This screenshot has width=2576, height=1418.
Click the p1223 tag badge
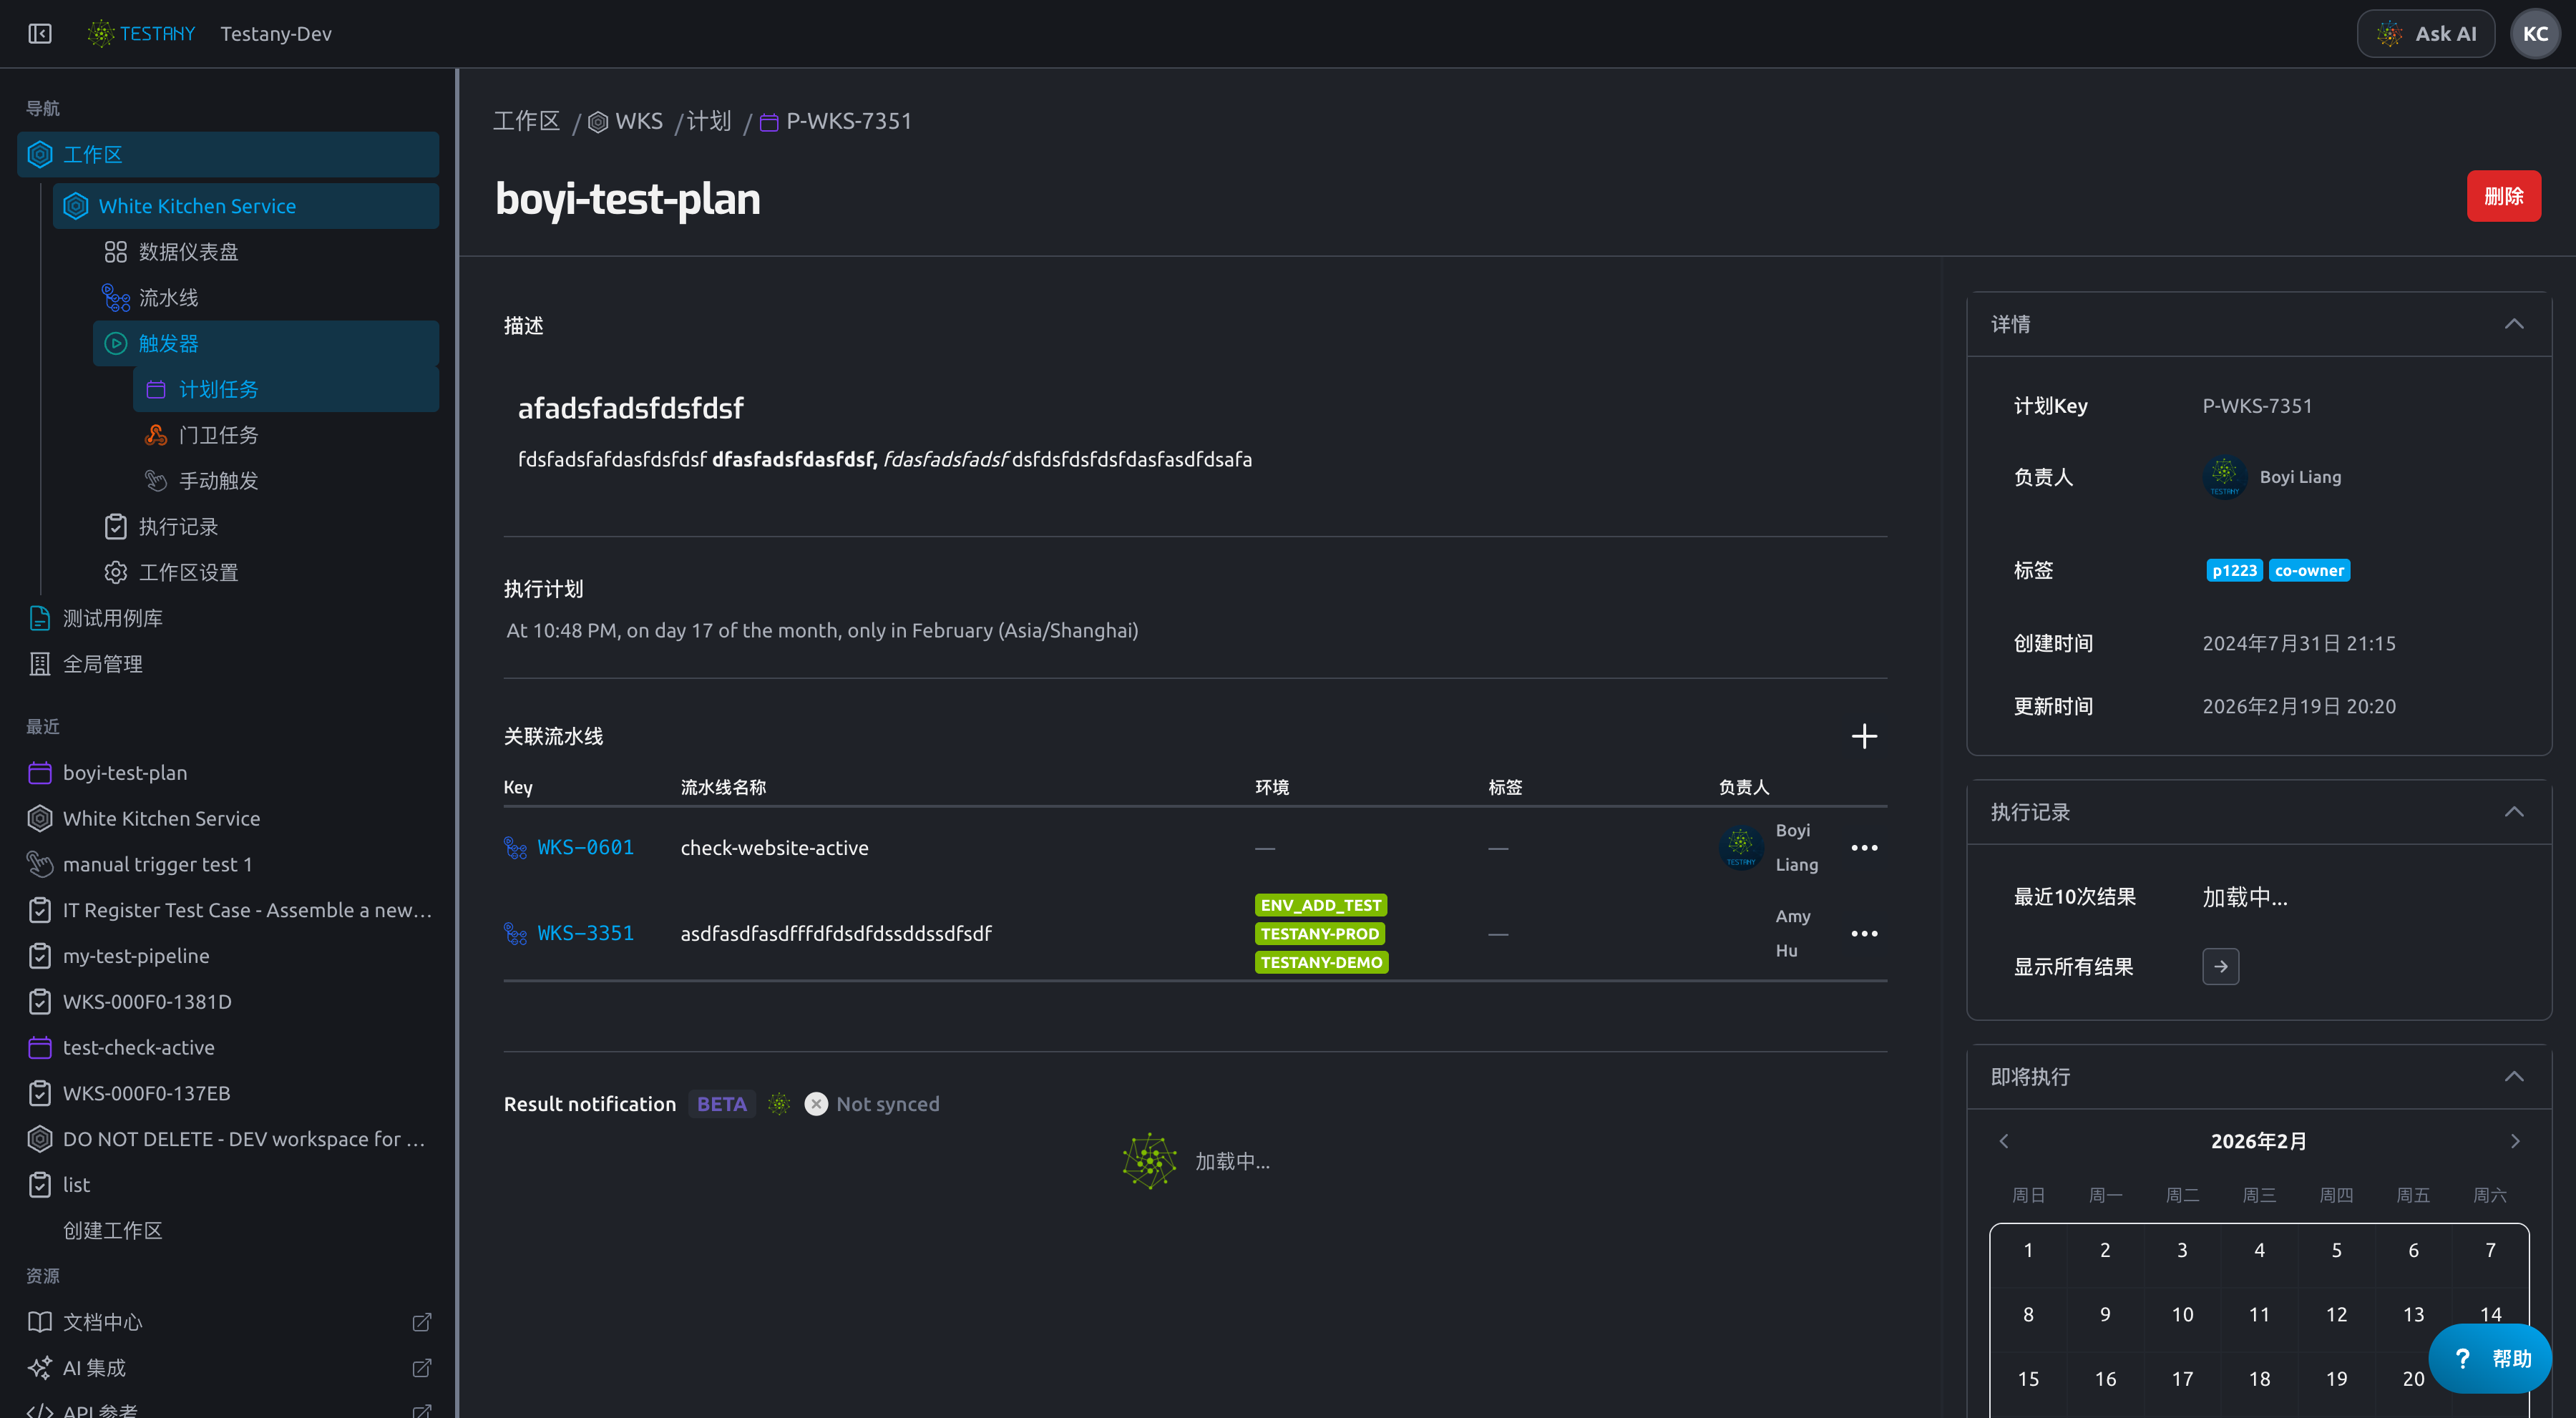2234,571
